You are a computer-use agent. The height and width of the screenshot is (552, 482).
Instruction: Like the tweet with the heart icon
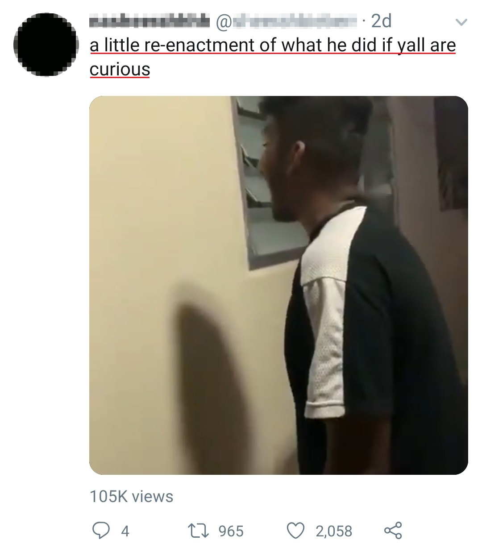[x=295, y=531]
